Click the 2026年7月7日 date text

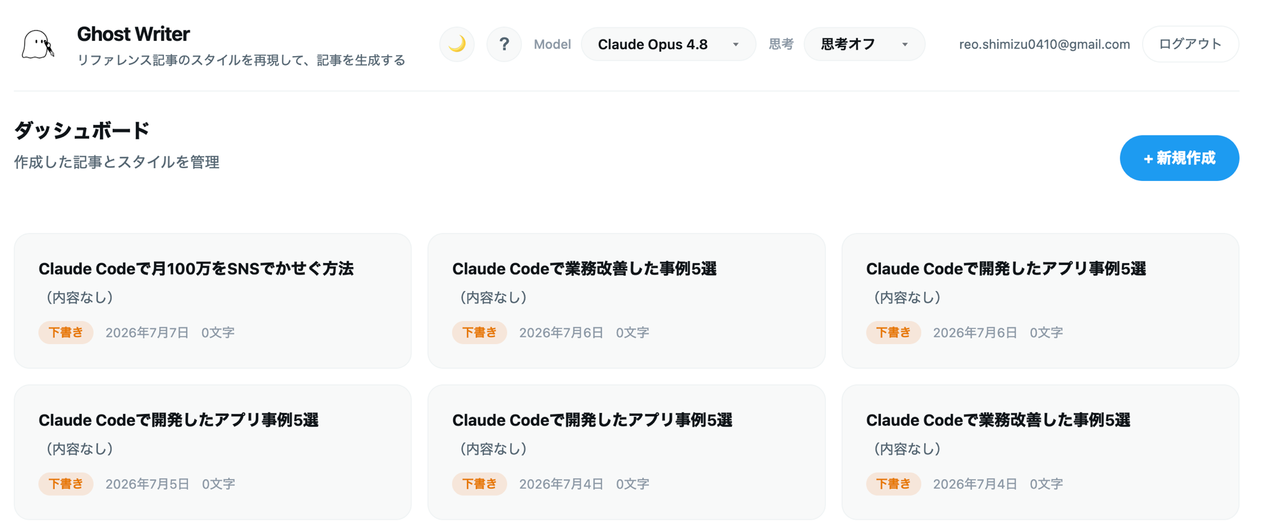click(147, 333)
